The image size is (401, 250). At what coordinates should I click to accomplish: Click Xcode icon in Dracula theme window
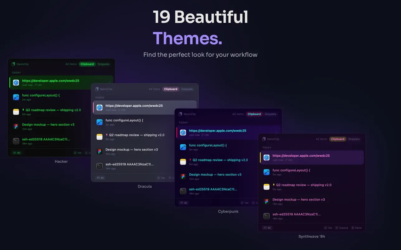(x=99, y=122)
